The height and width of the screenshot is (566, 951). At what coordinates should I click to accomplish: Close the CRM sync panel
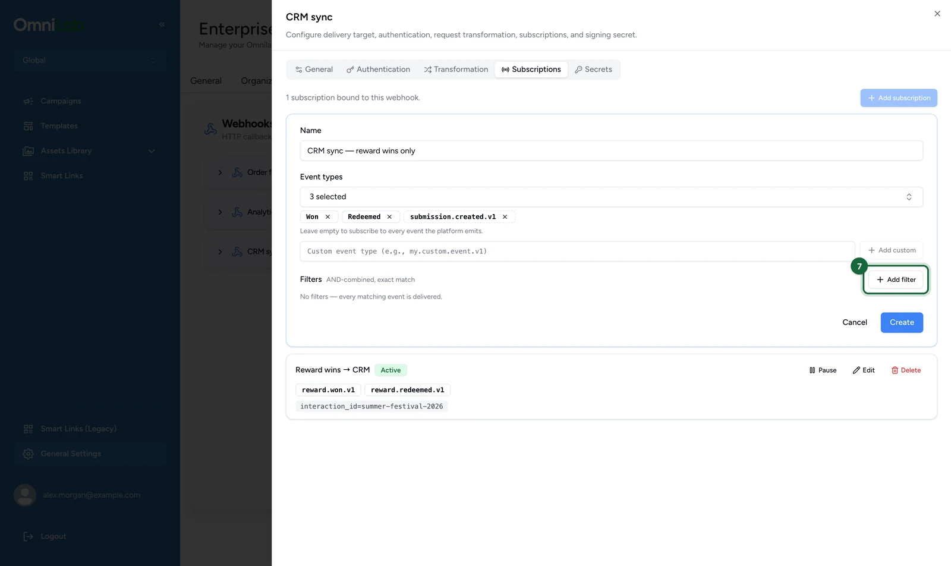[x=937, y=14]
